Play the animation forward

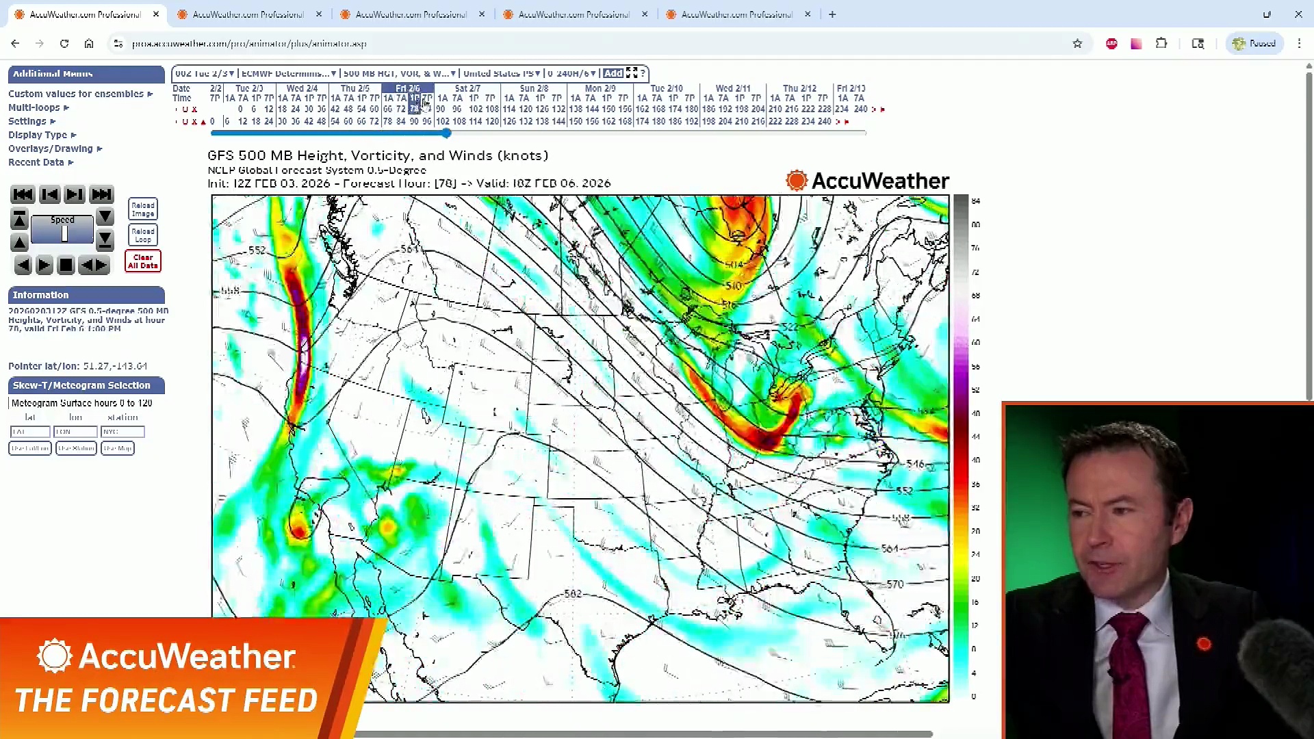tap(44, 265)
